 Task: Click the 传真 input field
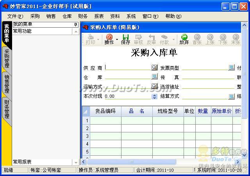coord(208,77)
